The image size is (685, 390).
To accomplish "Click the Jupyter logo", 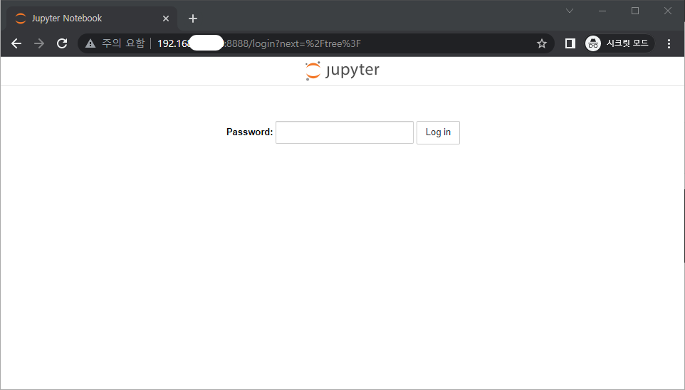I will [x=342, y=70].
